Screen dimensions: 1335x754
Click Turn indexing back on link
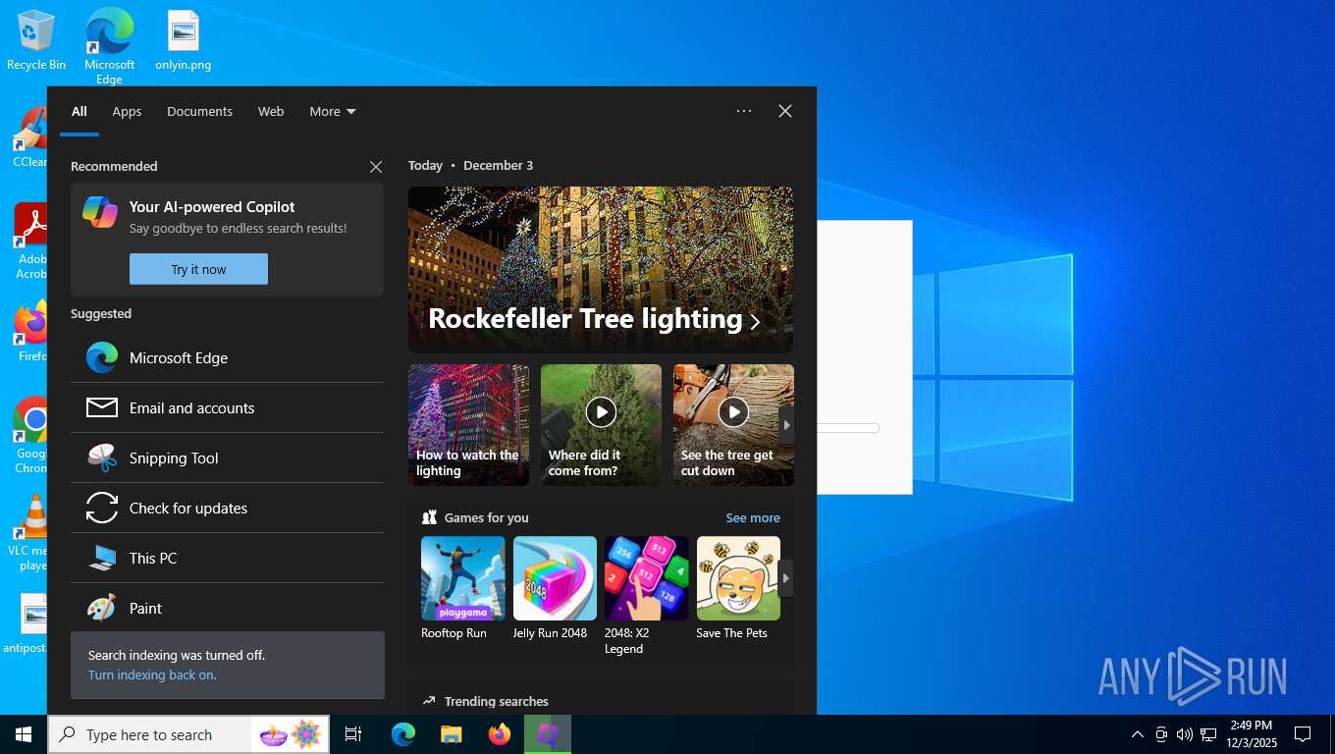tap(152, 675)
